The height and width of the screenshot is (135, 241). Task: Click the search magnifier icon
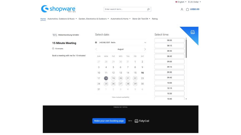pyautogui.click(x=148, y=9)
